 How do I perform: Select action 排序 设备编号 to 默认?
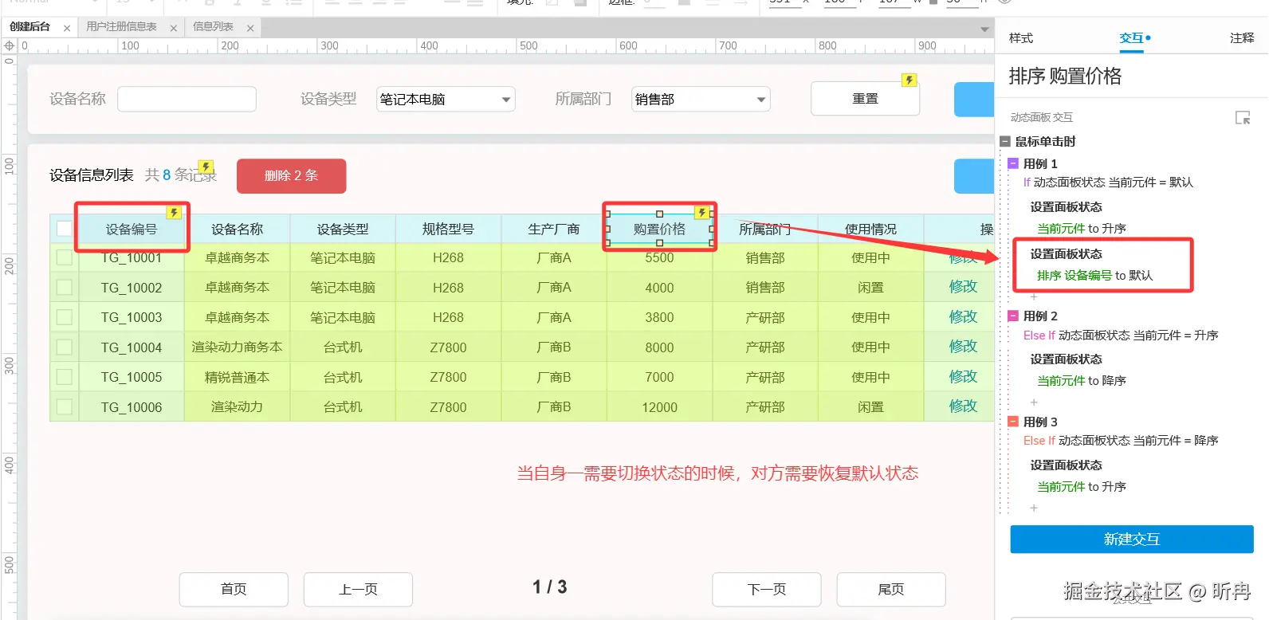pyautogui.click(x=1094, y=276)
